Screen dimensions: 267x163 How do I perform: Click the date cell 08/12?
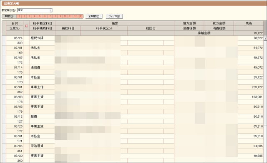pos(15,117)
